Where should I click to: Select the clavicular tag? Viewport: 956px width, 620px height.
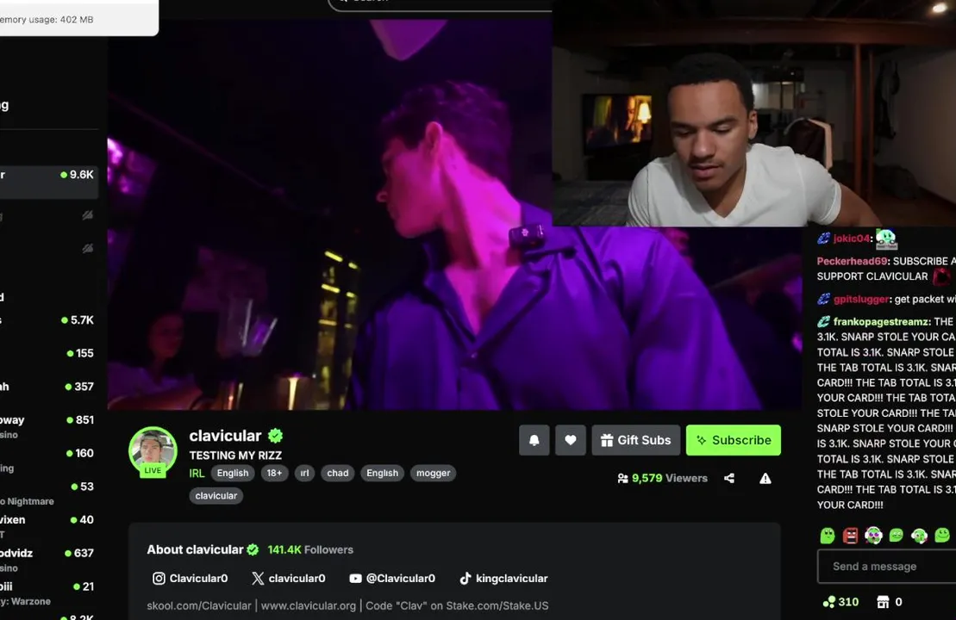pyautogui.click(x=216, y=496)
